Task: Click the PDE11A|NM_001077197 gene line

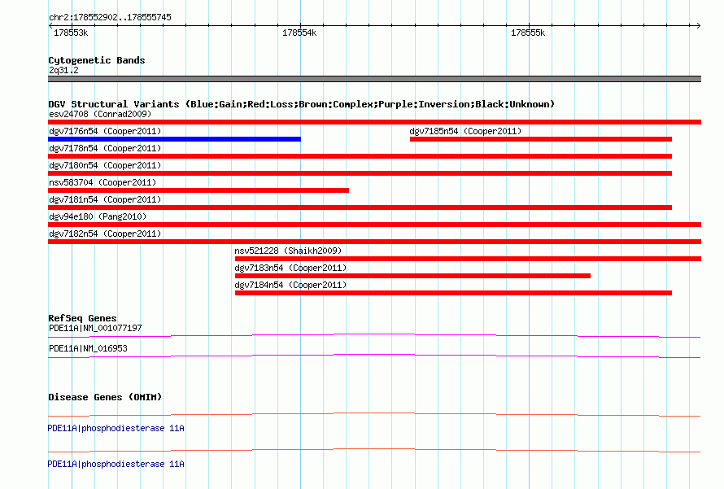Action: pos(374,336)
